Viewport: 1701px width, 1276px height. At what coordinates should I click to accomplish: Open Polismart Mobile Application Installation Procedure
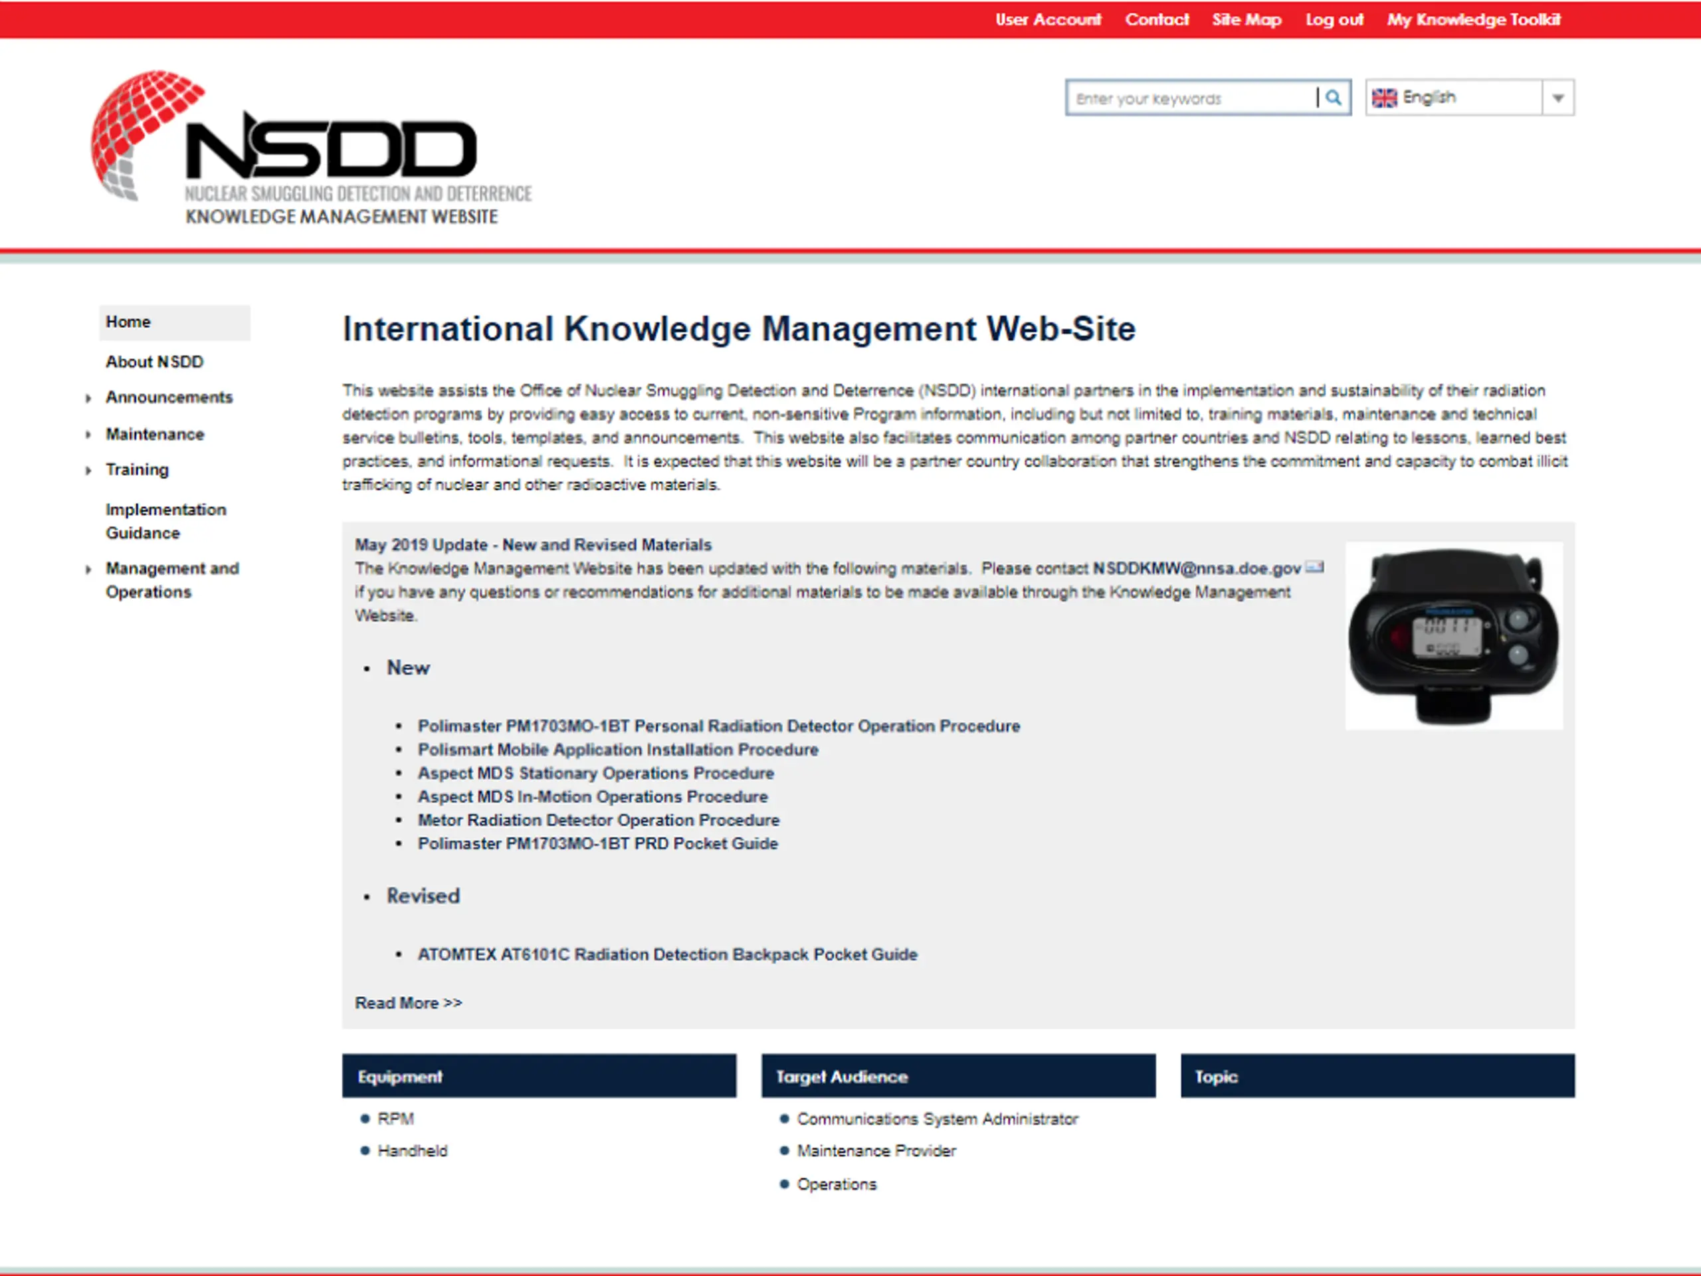pos(617,749)
